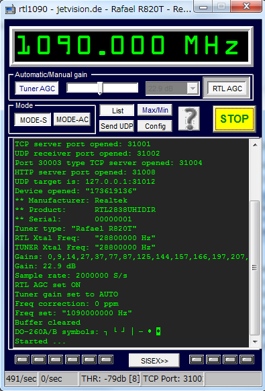Toggle MODE-AC decoding
The image size is (265, 391).
pos(72,119)
